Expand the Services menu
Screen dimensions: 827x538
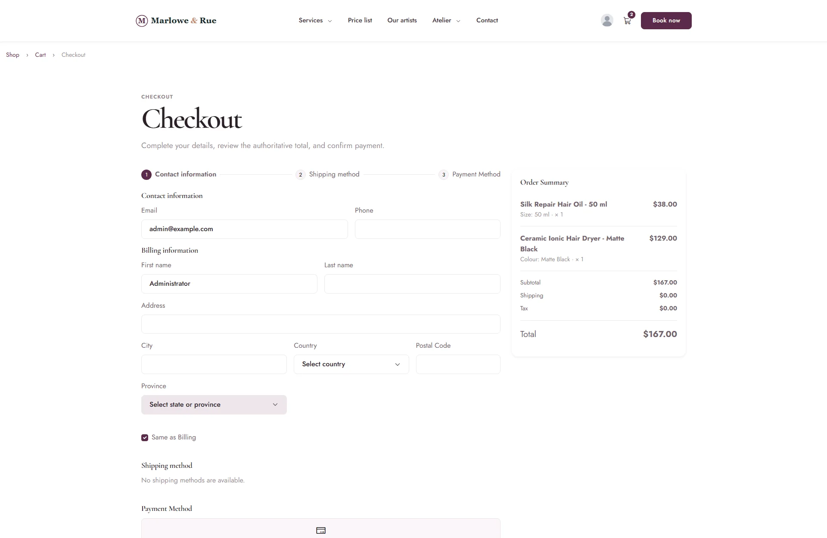coord(315,20)
